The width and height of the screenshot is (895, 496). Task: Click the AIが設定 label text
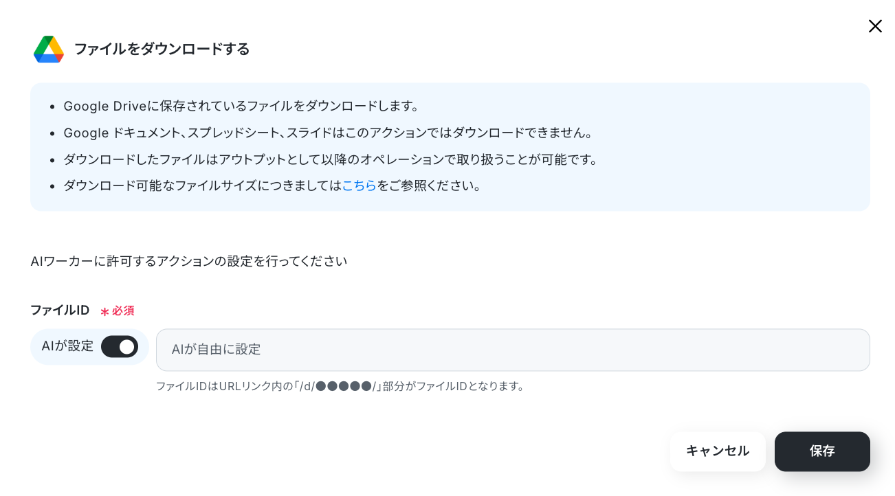pos(67,346)
